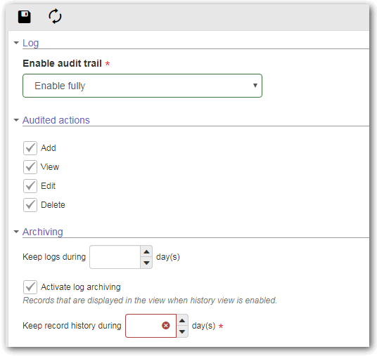Increase Keep record history days value
Viewport: 377px width, 356px height.
point(182,320)
